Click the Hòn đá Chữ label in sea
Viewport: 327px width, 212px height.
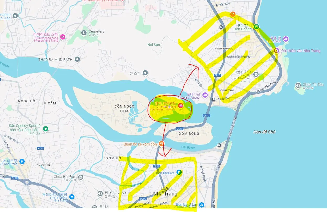pyautogui.click(x=264, y=132)
